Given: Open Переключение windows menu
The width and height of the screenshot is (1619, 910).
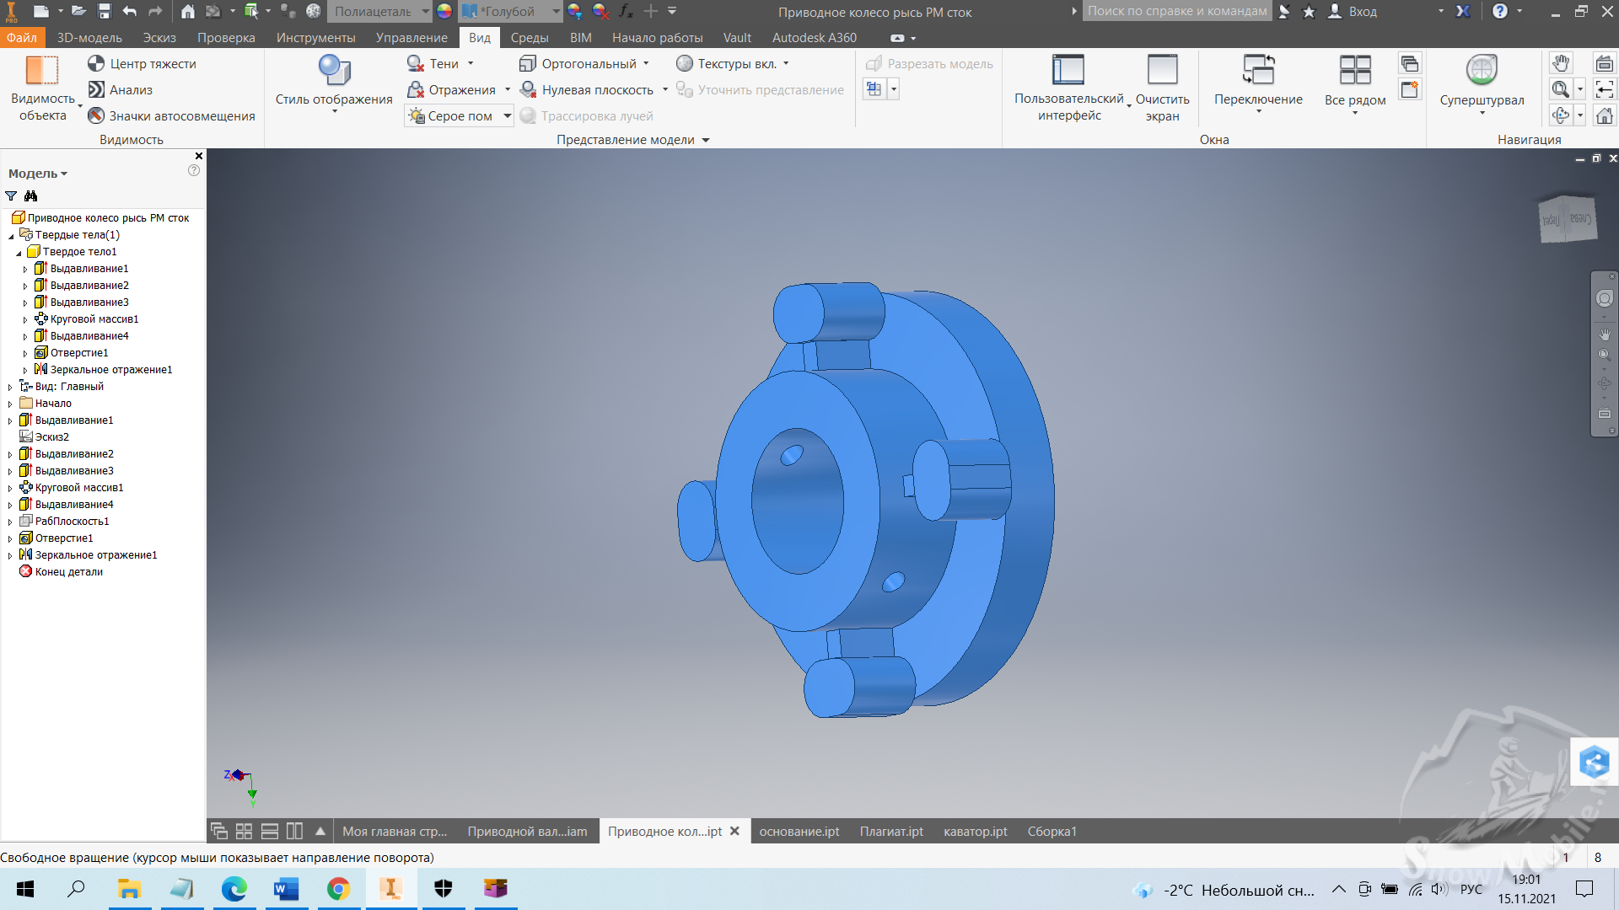Looking at the screenshot, I should point(1258,83).
